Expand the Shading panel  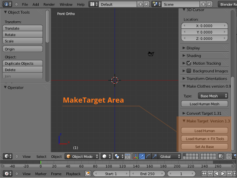click(x=184, y=56)
